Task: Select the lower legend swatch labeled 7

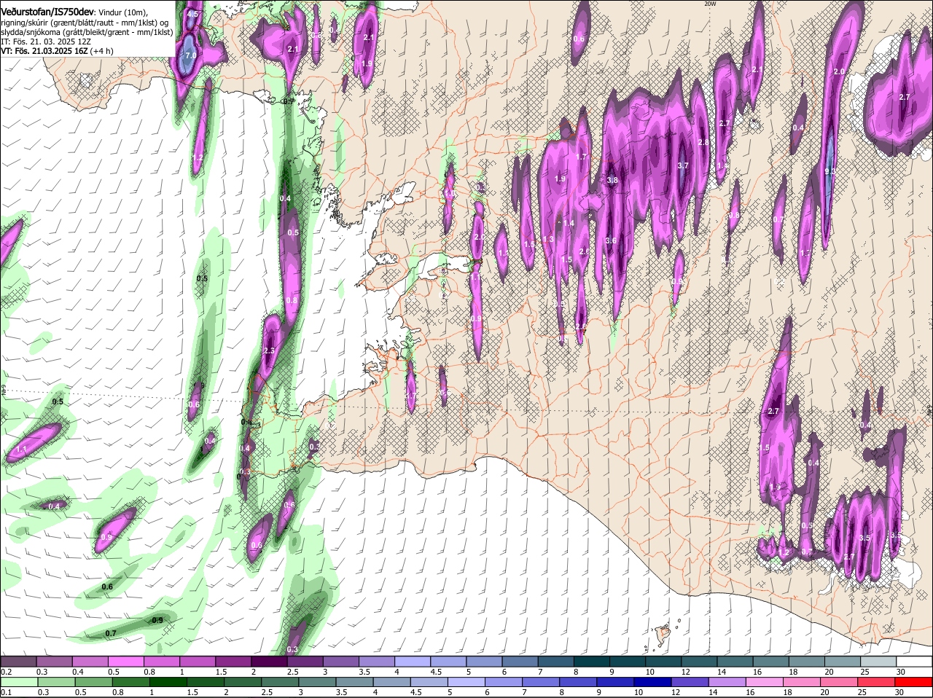Action: click(x=542, y=682)
